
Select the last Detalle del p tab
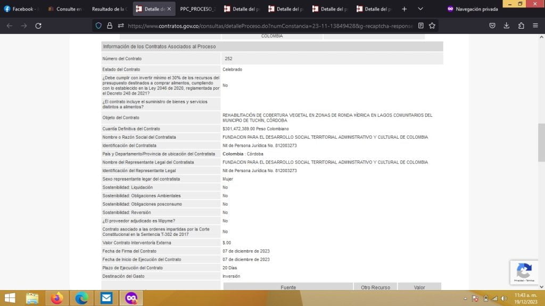pyautogui.click(x=374, y=9)
